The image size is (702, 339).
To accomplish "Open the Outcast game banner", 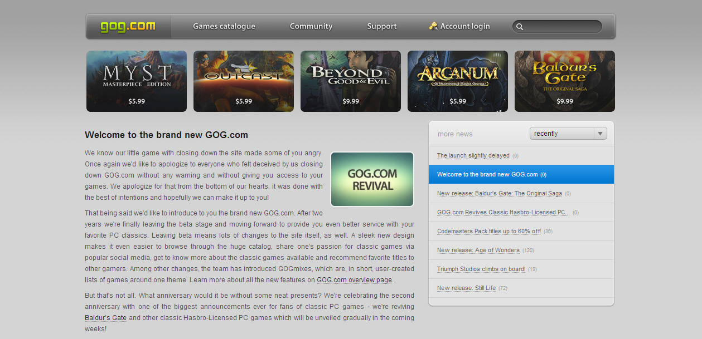I will [244, 81].
